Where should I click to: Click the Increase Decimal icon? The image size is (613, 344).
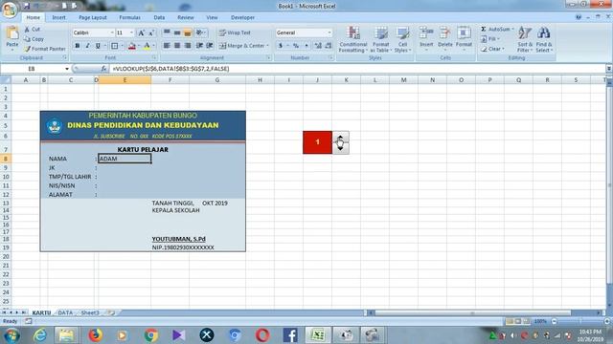(x=318, y=46)
